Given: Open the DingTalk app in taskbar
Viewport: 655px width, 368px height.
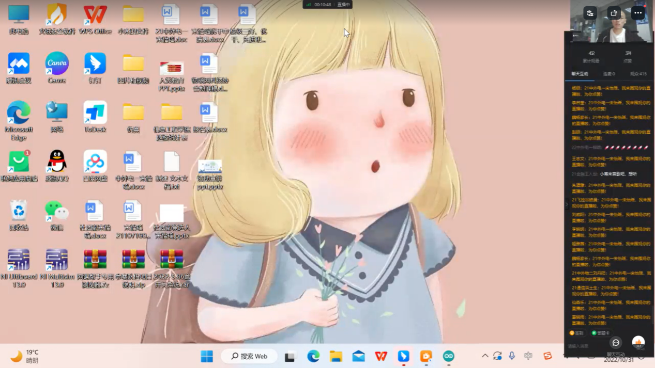Looking at the screenshot, I should 403,356.
